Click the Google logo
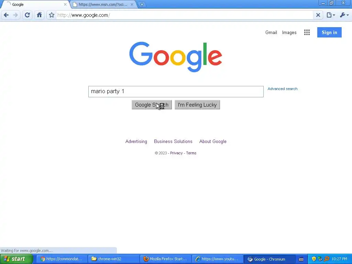Image resolution: width=352 pixels, height=264 pixels. (176, 57)
